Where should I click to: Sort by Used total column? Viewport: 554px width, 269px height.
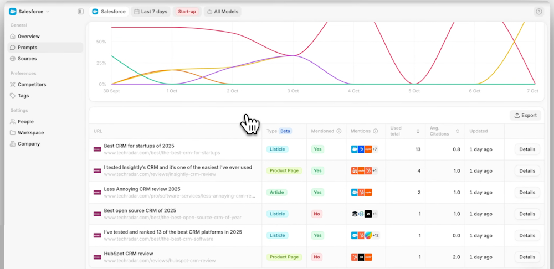pos(418,131)
